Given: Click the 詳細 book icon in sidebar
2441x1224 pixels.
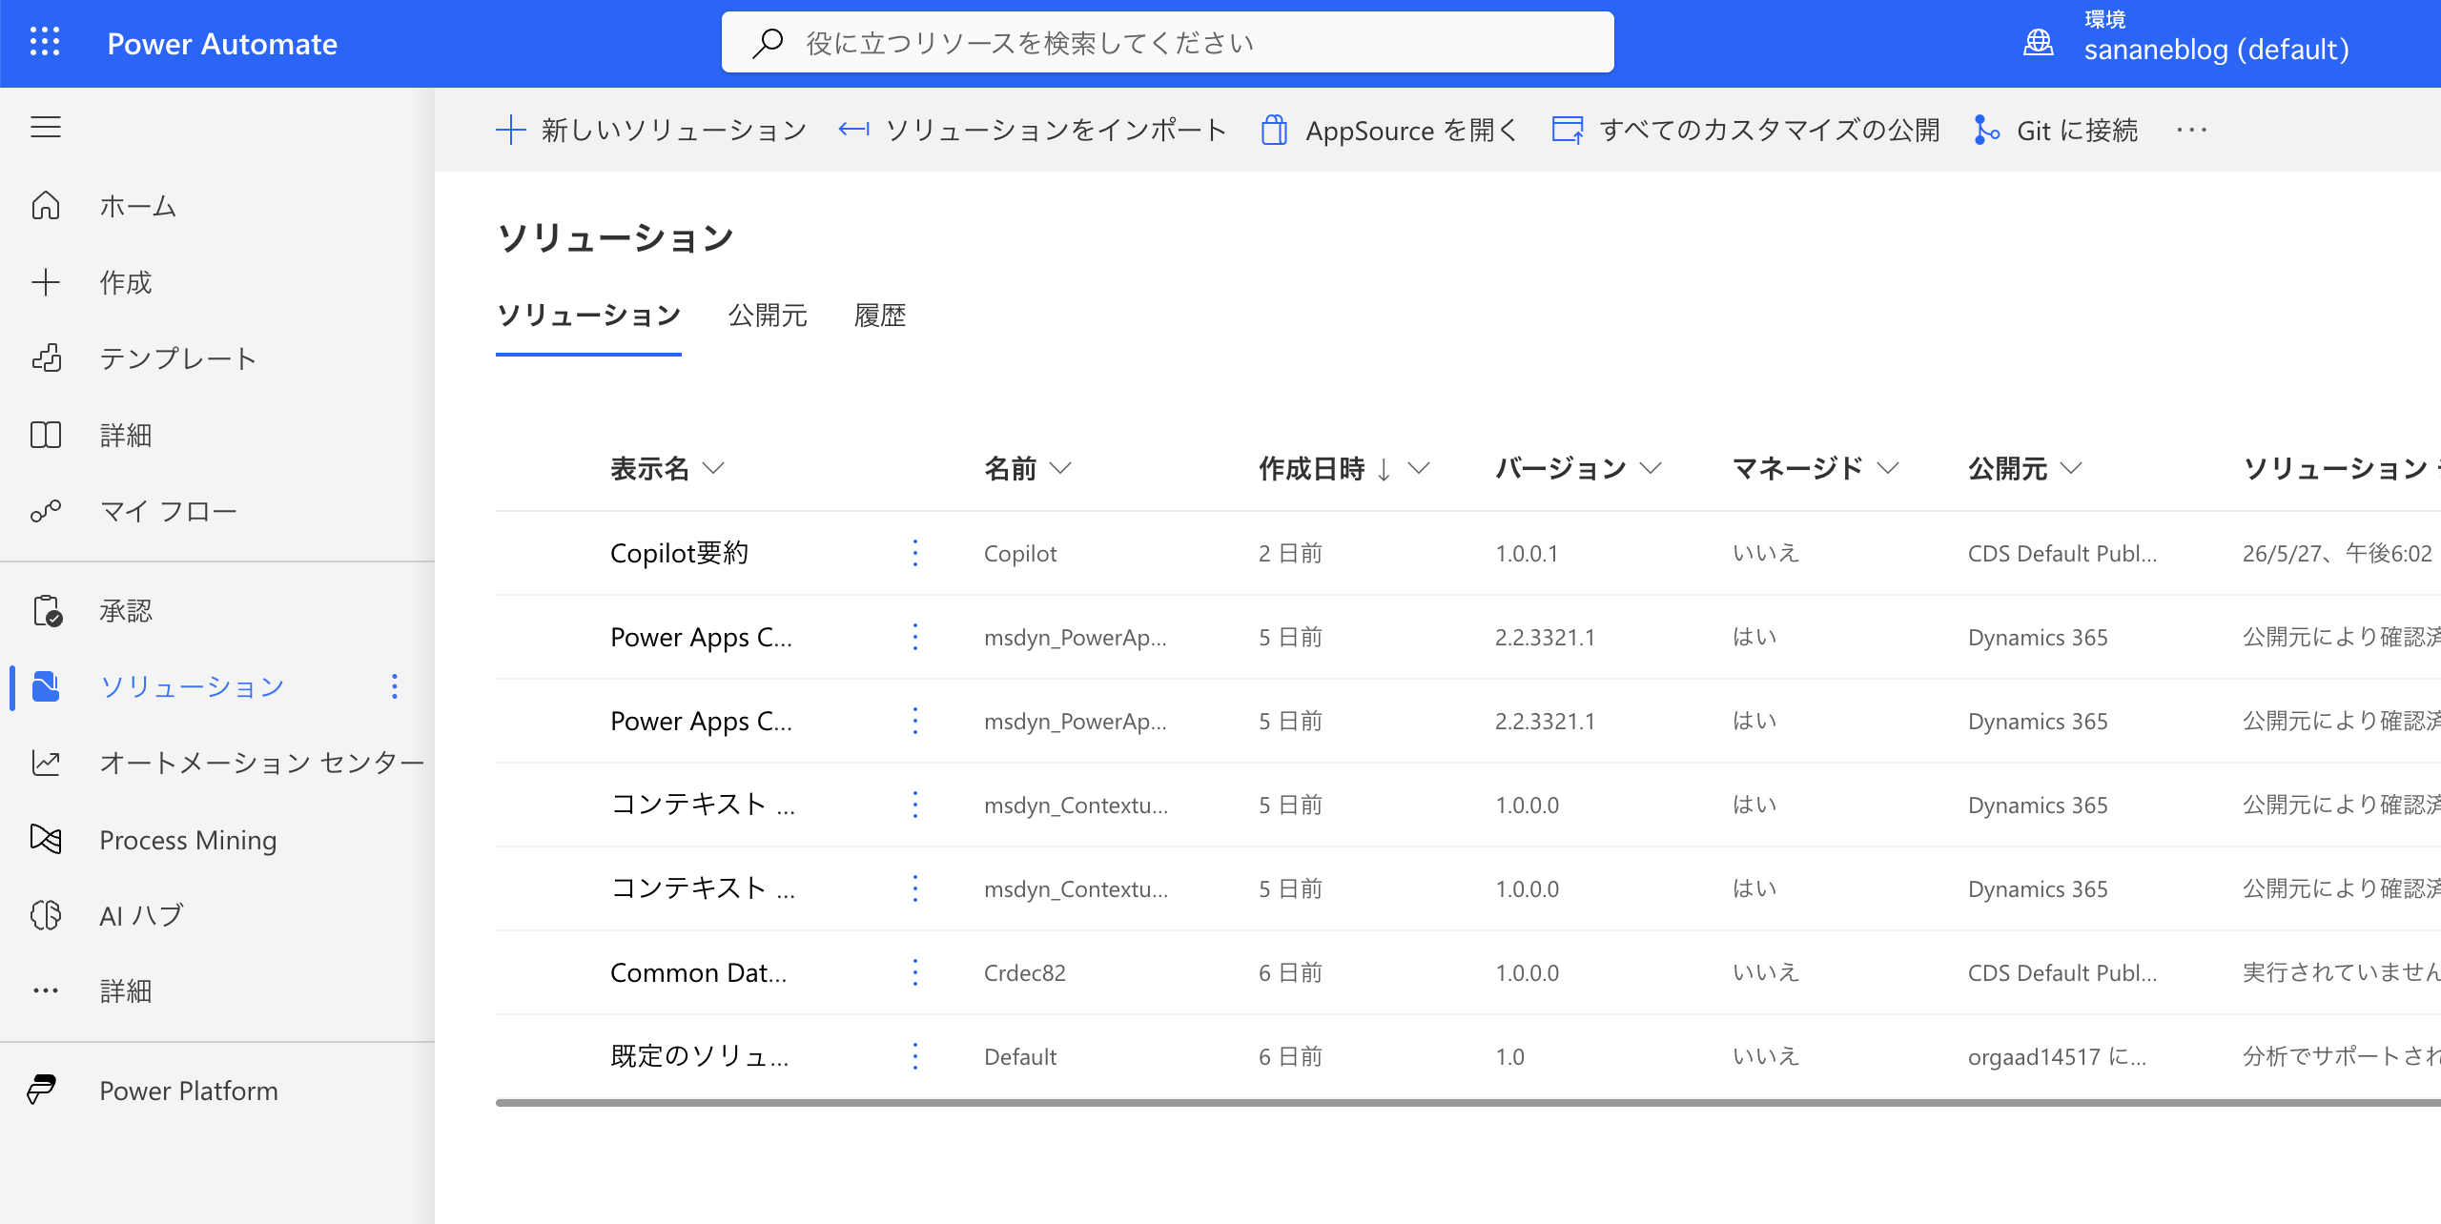Looking at the screenshot, I should tap(46, 435).
